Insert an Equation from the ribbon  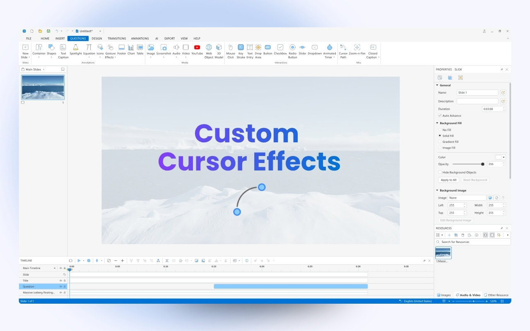tap(89, 50)
